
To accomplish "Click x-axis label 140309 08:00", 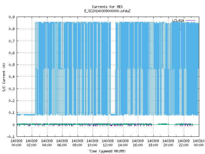I will click(x=77, y=143).
